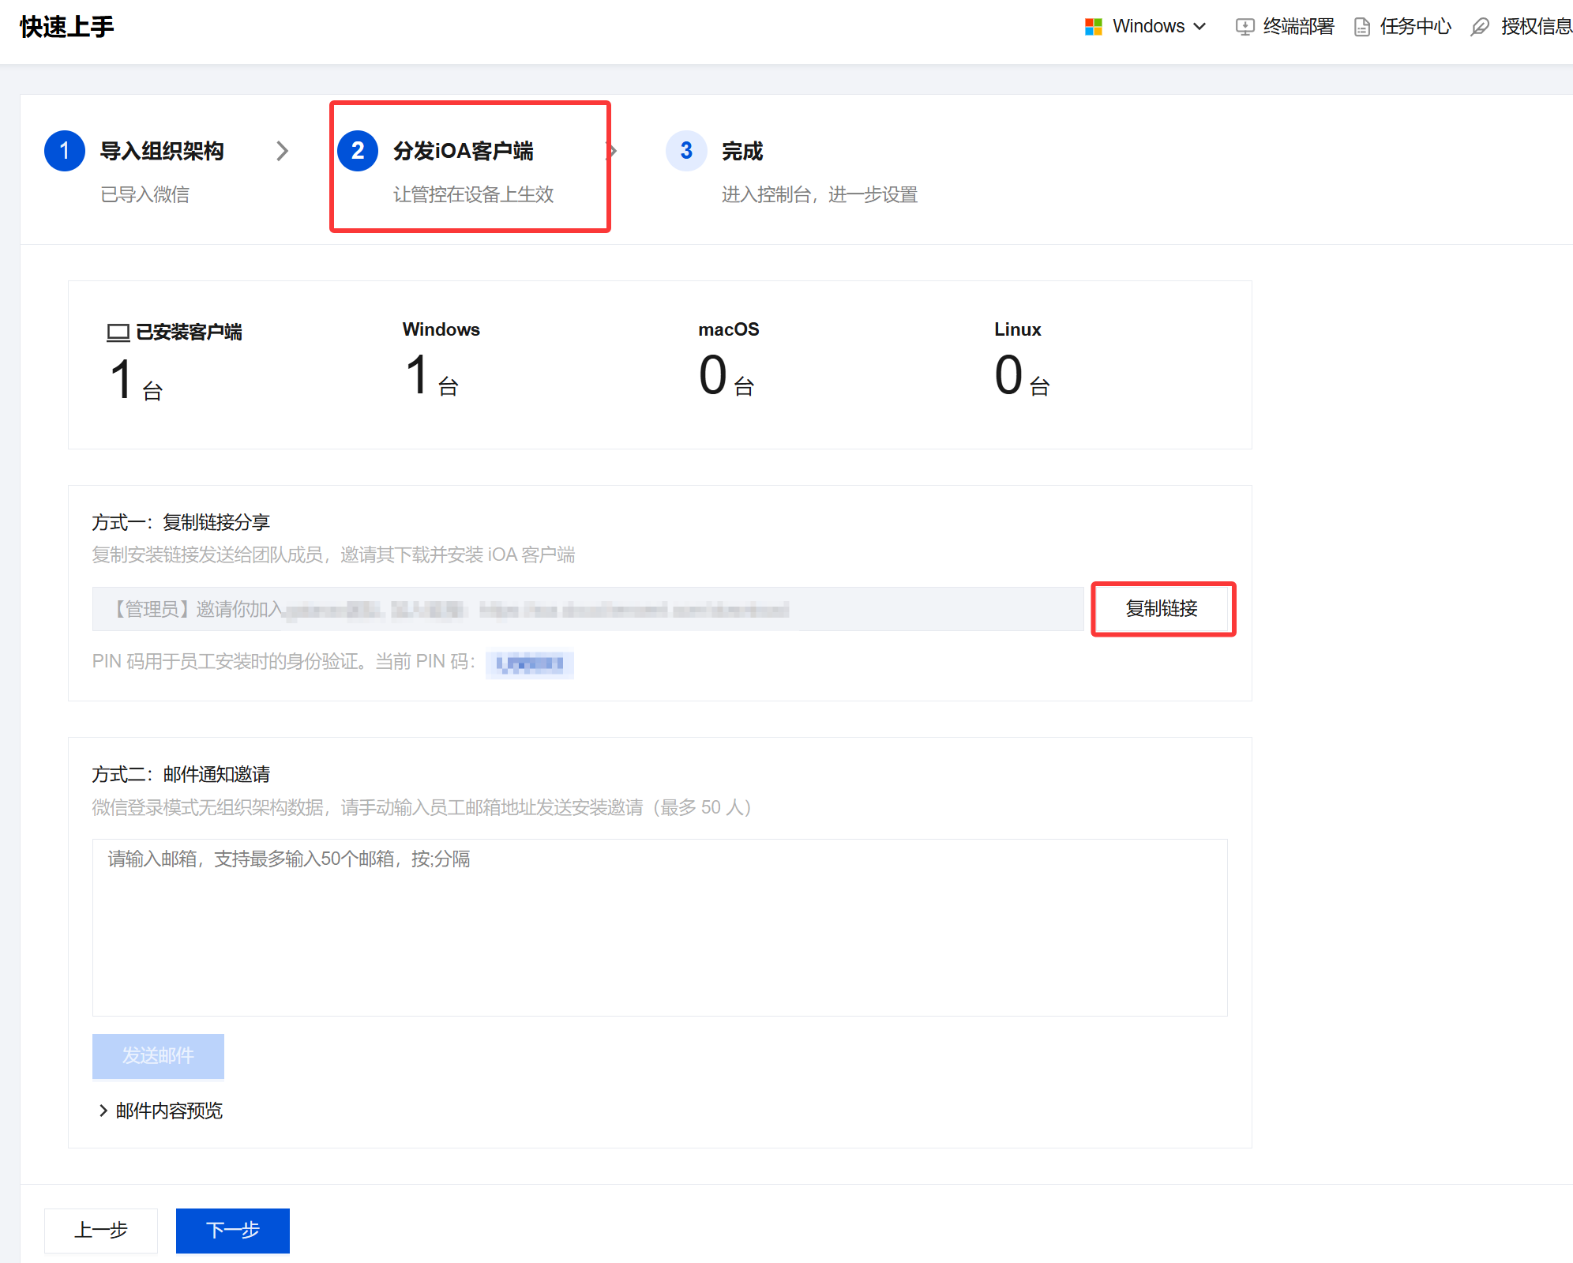The image size is (1573, 1263).
Task: Click step 3 circle 完成
Action: (686, 150)
